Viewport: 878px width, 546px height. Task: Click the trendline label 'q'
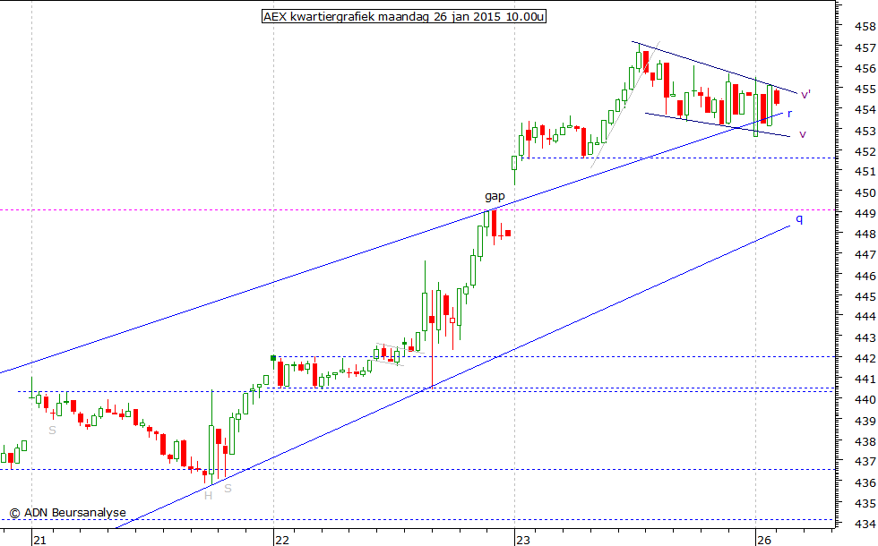coord(799,219)
